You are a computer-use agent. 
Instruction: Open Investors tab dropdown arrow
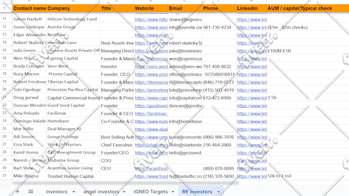74,192
